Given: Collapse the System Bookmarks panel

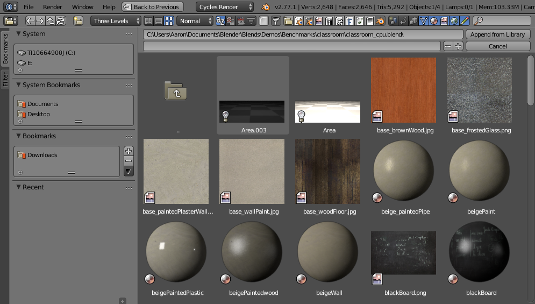Looking at the screenshot, I should (x=19, y=84).
